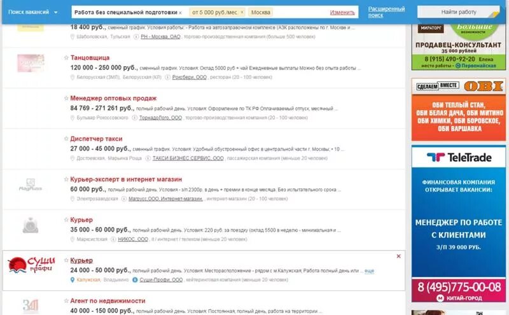Screen dimensions: 509x315
Task: Open Курьер-эксперт в интернет магазин vacancy
Action: 126,179
